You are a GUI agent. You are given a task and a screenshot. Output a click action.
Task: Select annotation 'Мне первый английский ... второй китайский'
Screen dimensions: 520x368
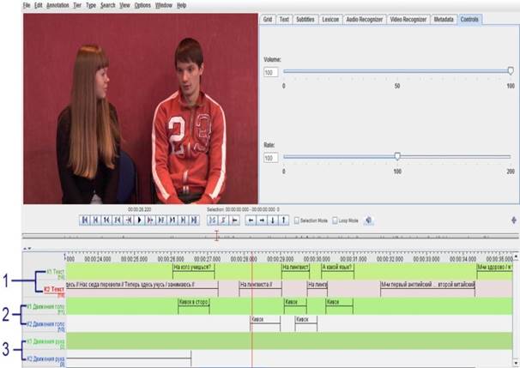427,288
